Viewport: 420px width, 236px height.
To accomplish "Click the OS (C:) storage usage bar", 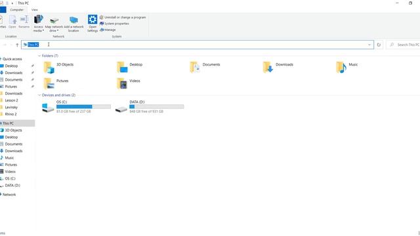I will click(83, 106).
